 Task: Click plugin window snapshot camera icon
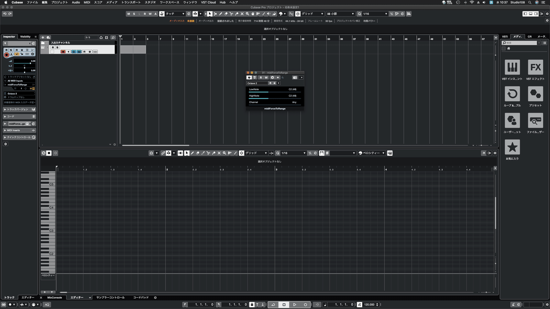click(295, 78)
